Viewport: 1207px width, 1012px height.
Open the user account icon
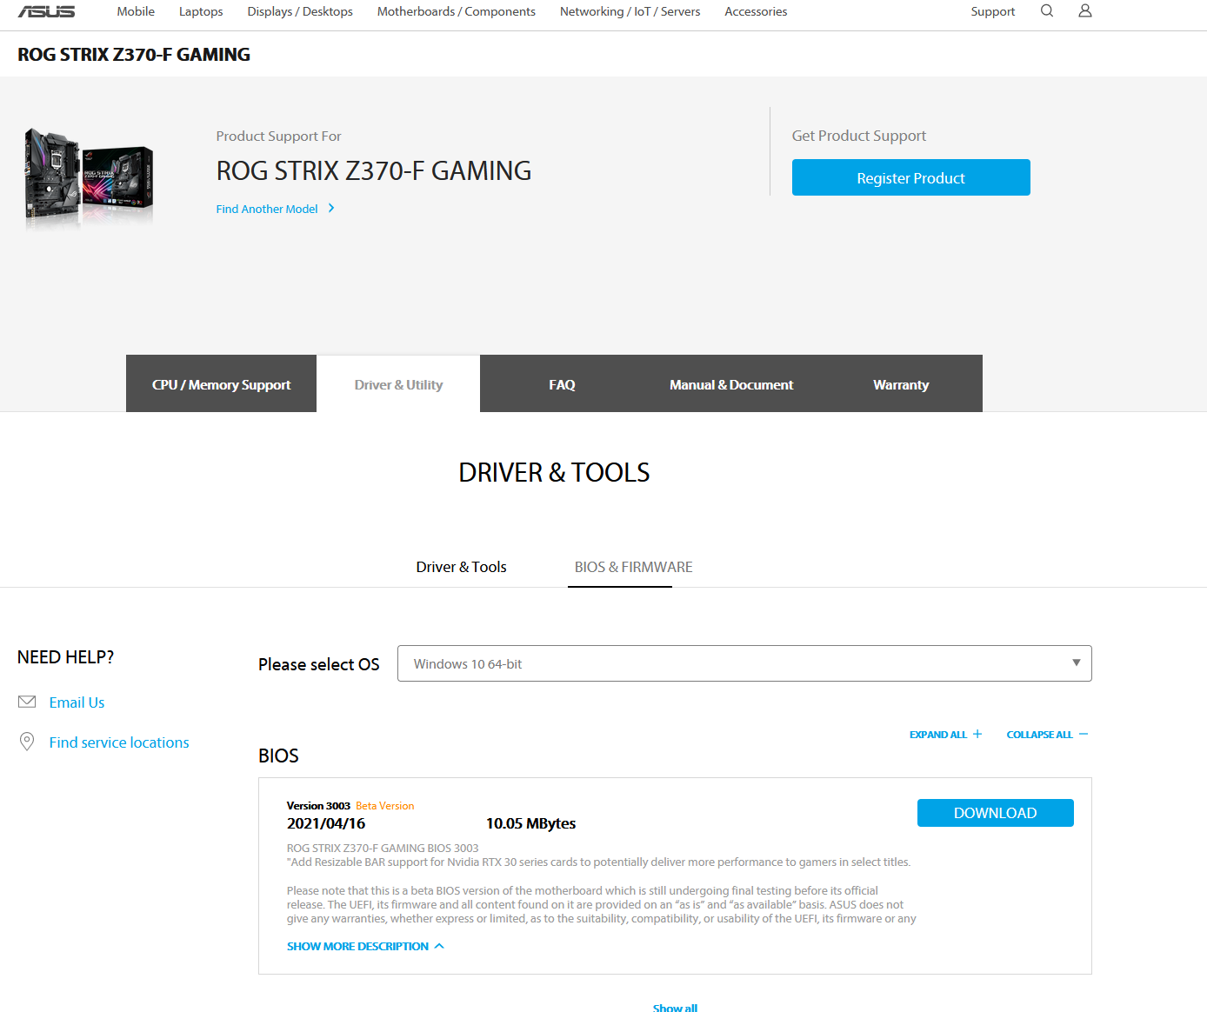(1085, 10)
